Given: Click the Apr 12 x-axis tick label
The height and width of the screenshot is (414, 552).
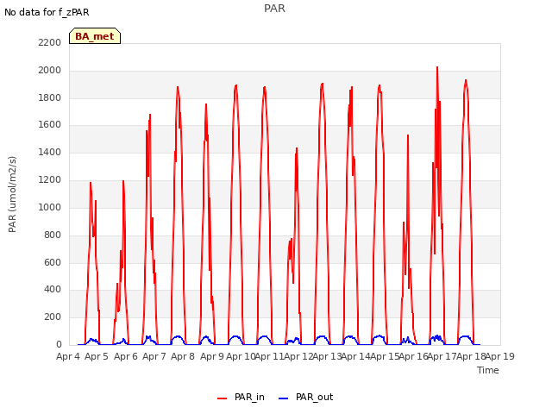Looking at the screenshot, I should click(x=298, y=356).
